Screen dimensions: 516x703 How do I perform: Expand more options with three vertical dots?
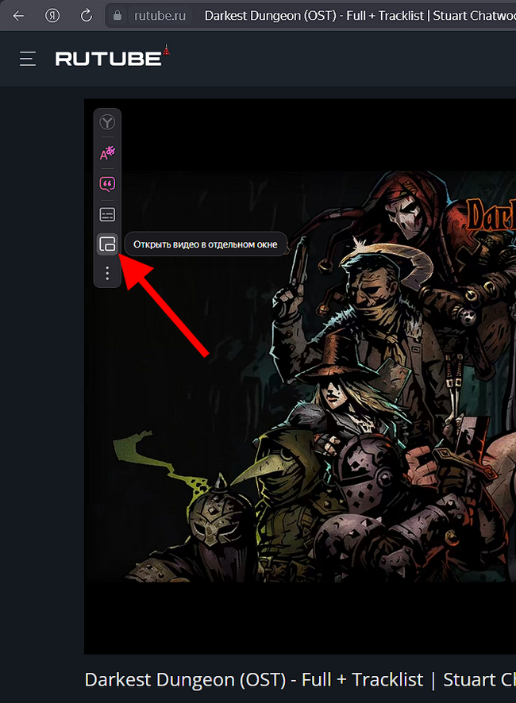107,273
